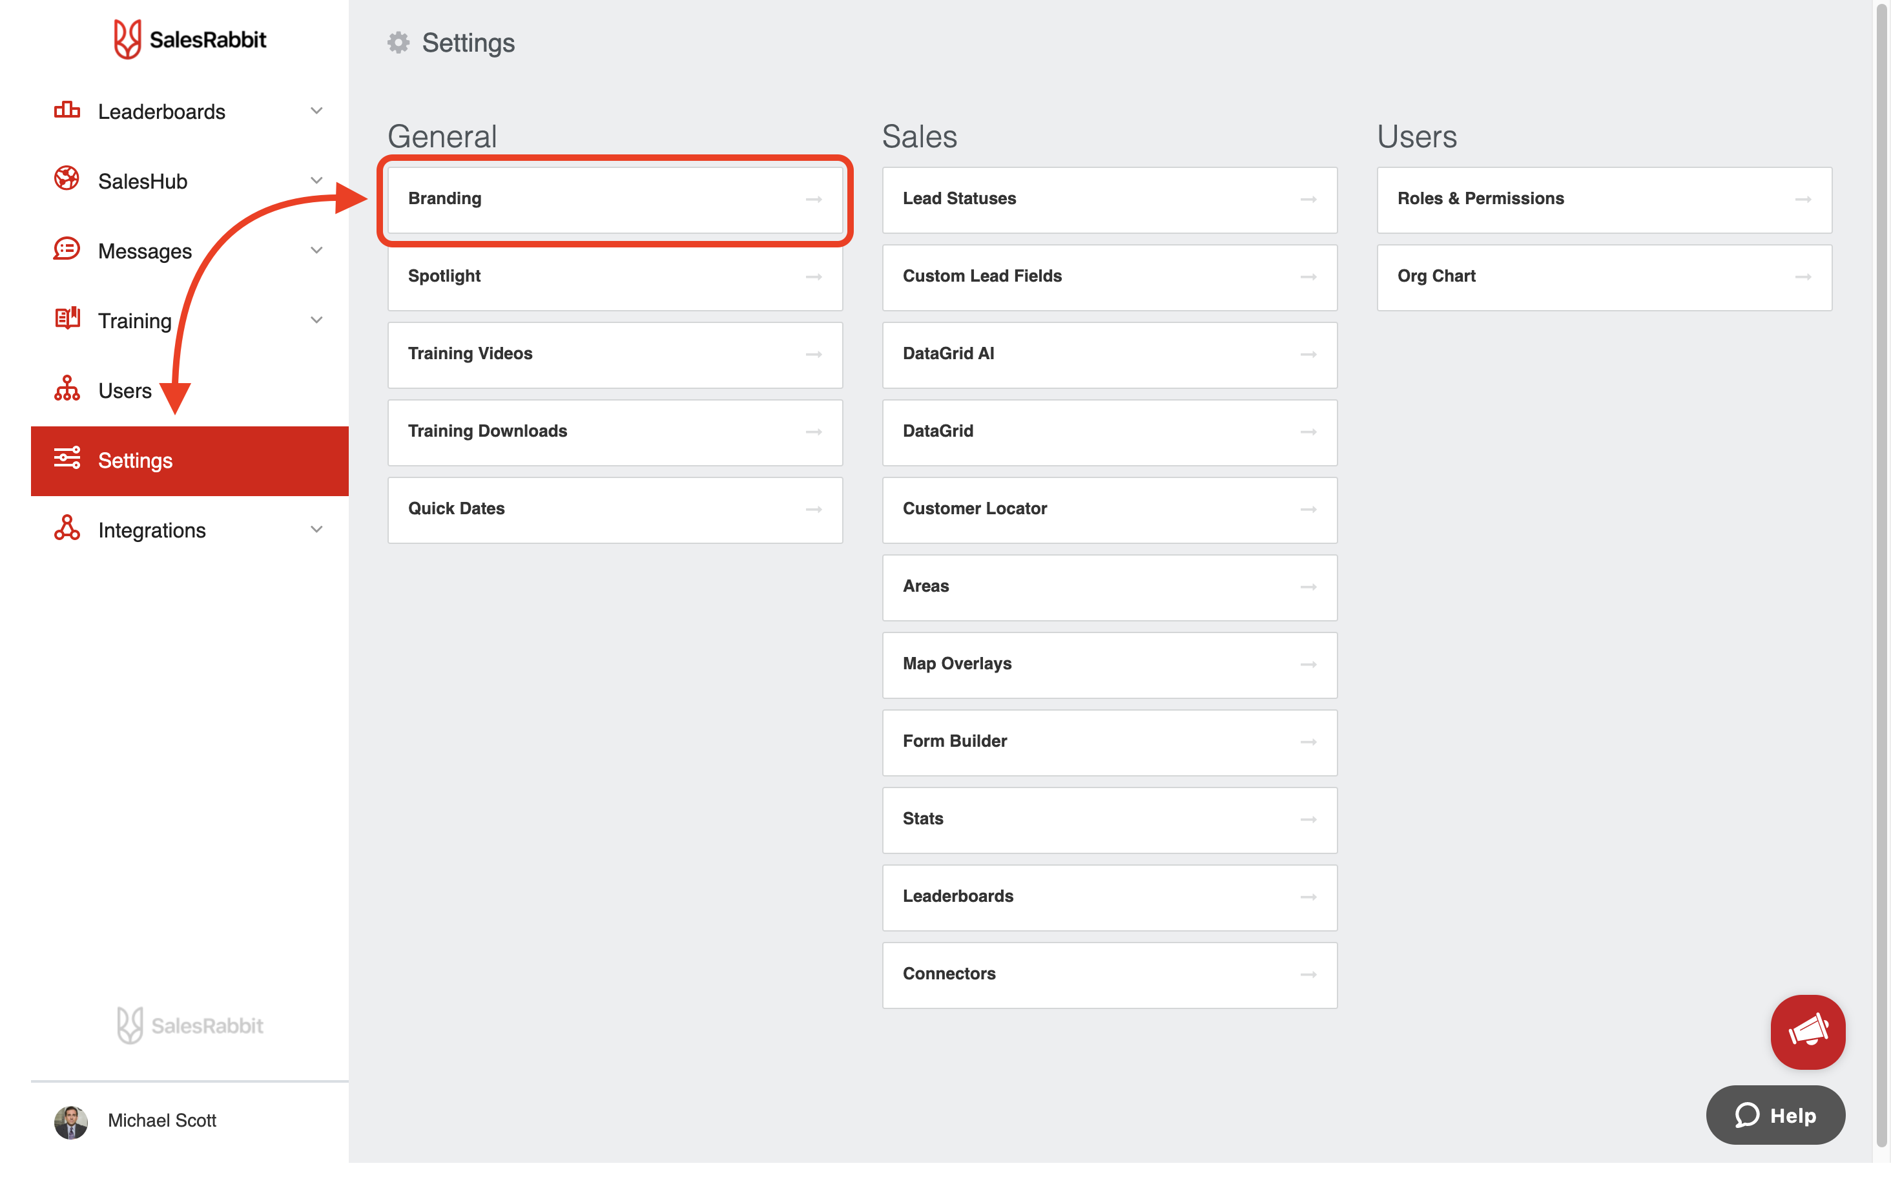
Task: Go to Users in the sidebar
Action: pyautogui.click(x=189, y=390)
